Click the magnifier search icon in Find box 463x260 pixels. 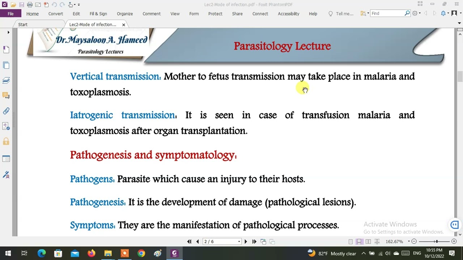point(407,13)
